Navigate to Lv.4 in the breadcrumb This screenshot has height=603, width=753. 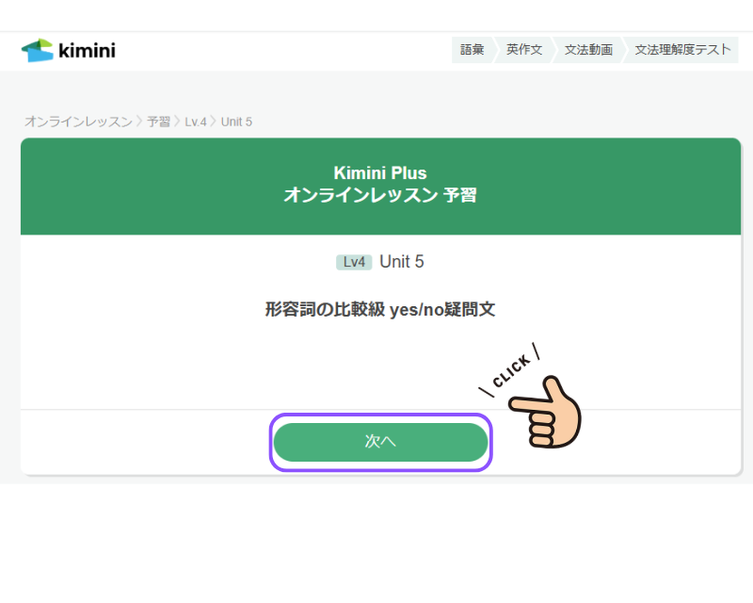[196, 122]
